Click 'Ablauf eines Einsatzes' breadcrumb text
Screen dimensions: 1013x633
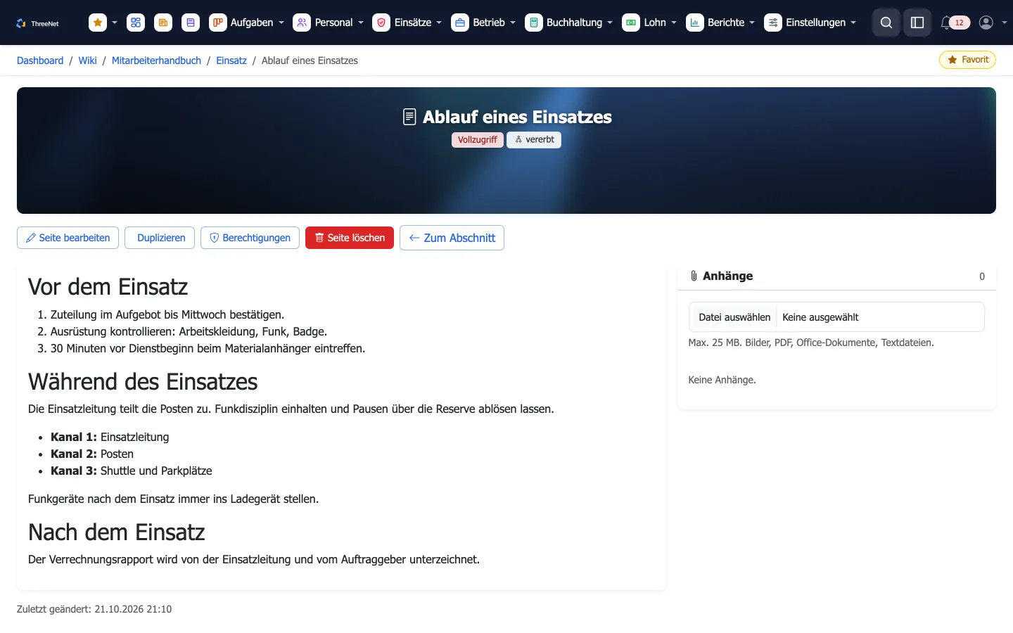(310, 60)
